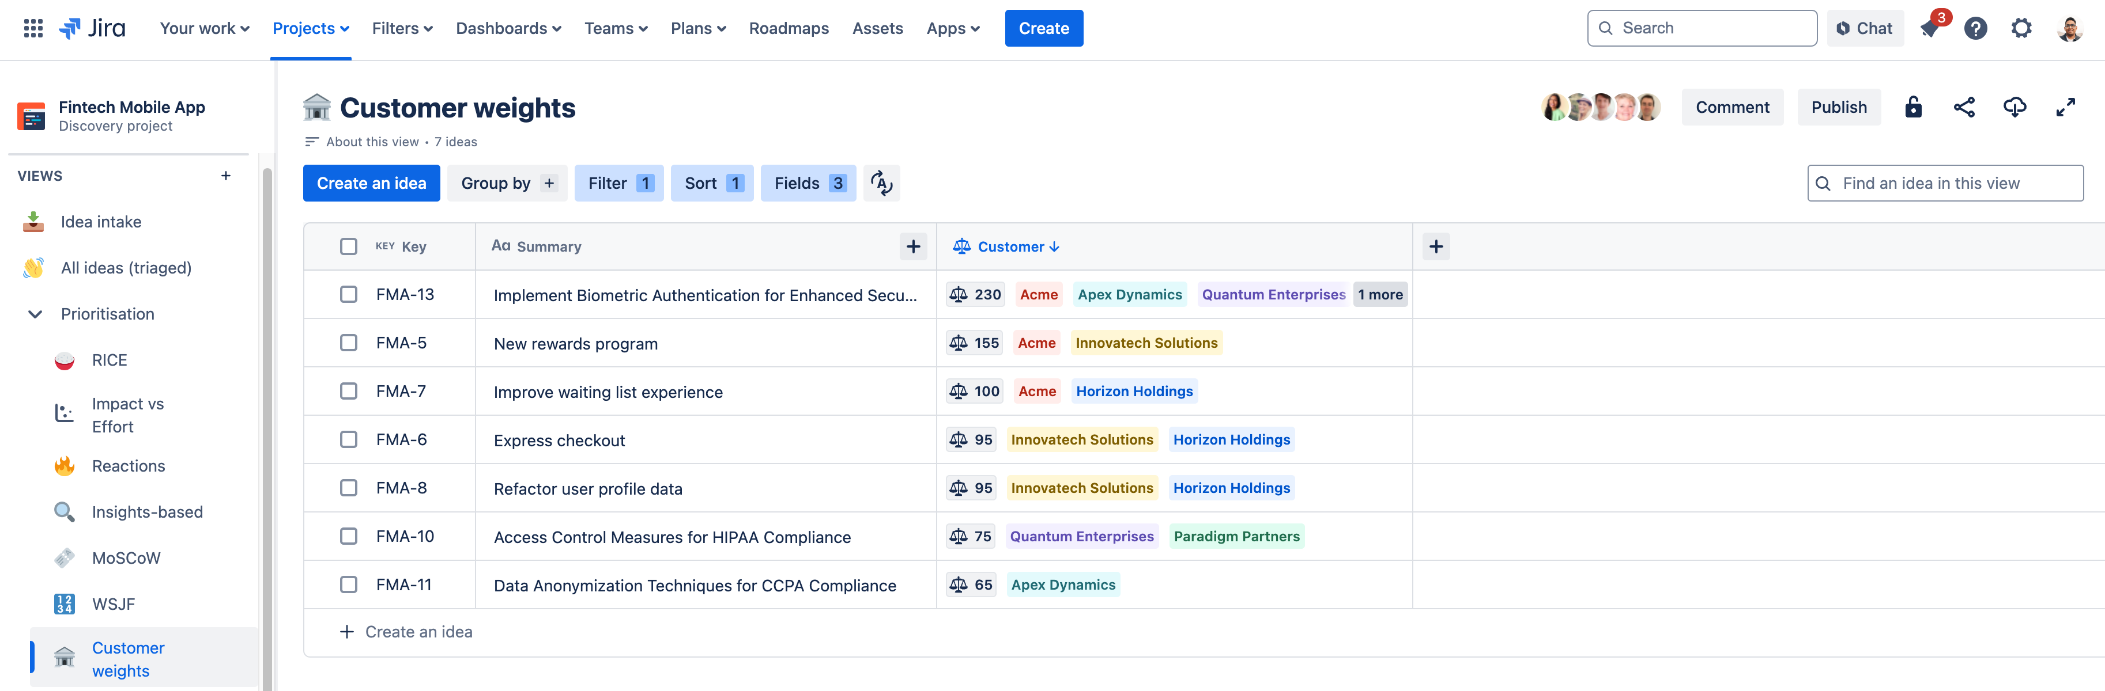Viewport: 2105px width, 691px height.
Task: Collapse the Prioritisation section chevron
Action: tap(35, 314)
